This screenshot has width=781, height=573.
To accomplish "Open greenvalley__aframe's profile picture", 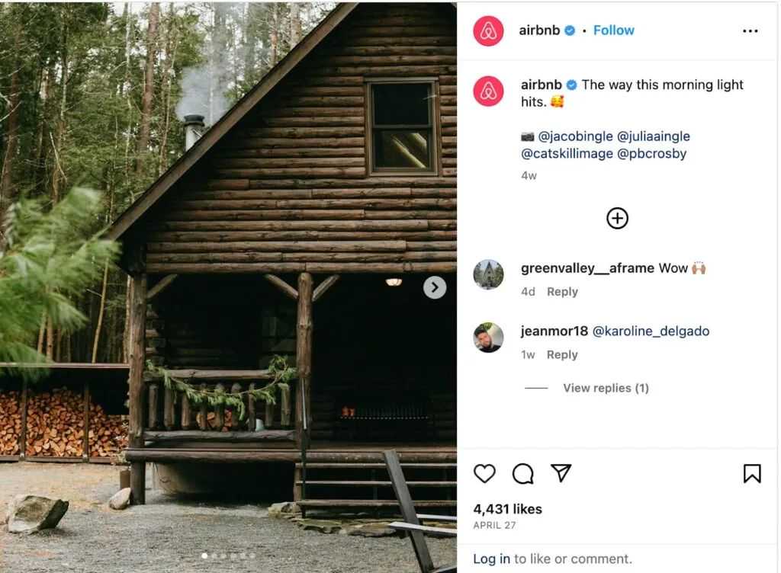I will [488, 274].
